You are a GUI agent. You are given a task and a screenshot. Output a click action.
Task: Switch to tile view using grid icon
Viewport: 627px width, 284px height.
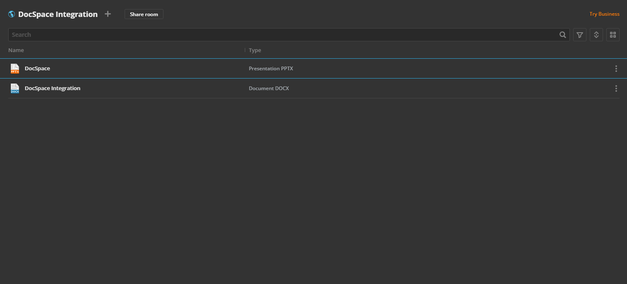(613, 35)
